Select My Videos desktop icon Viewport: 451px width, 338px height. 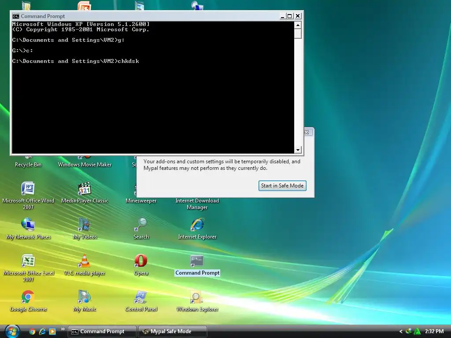[84, 225]
